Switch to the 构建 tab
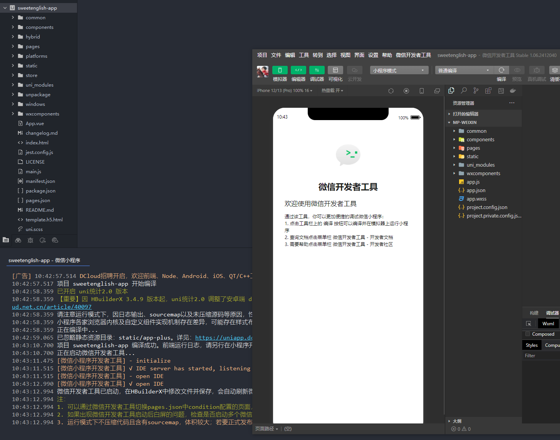The height and width of the screenshot is (440, 560). pyautogui.click(x=534, y=313)
